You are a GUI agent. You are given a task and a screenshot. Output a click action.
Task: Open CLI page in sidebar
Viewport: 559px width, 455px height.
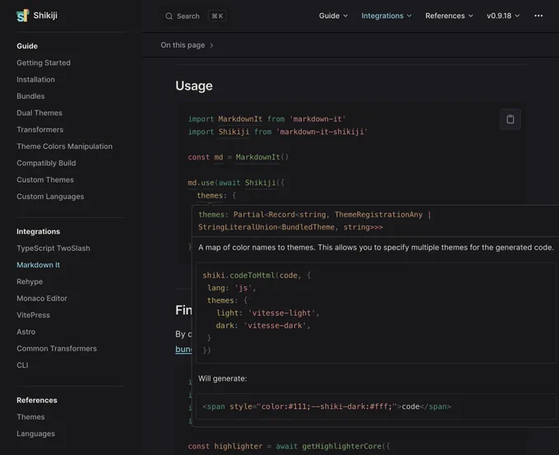coord(22,365)
